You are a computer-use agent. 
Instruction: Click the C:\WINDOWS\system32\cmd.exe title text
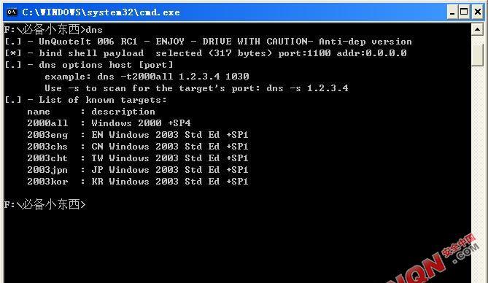(101, 12)
